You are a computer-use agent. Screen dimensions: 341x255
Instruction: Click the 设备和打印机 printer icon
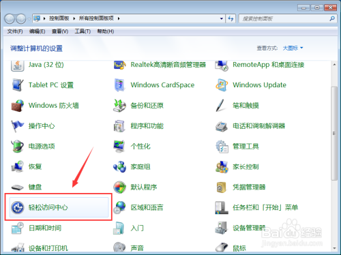[x=18, y=247]
